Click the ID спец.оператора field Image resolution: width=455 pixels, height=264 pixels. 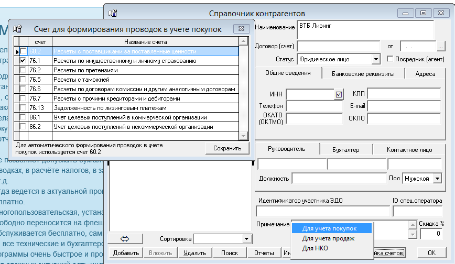pyautogui.click(x=418, y=211)
